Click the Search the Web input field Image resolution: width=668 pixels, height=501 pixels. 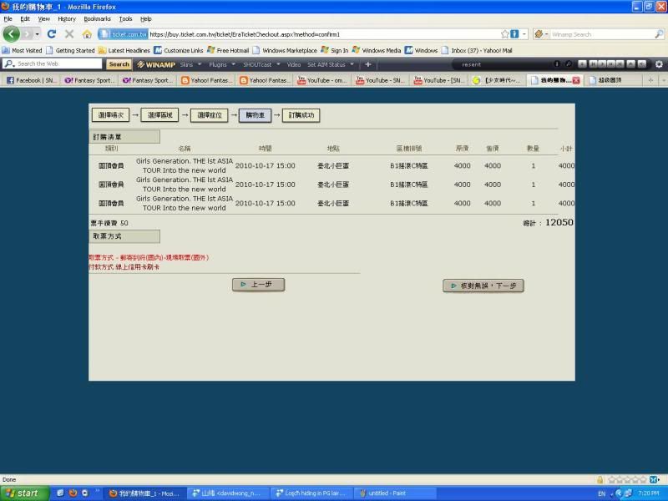coord(53,64)
